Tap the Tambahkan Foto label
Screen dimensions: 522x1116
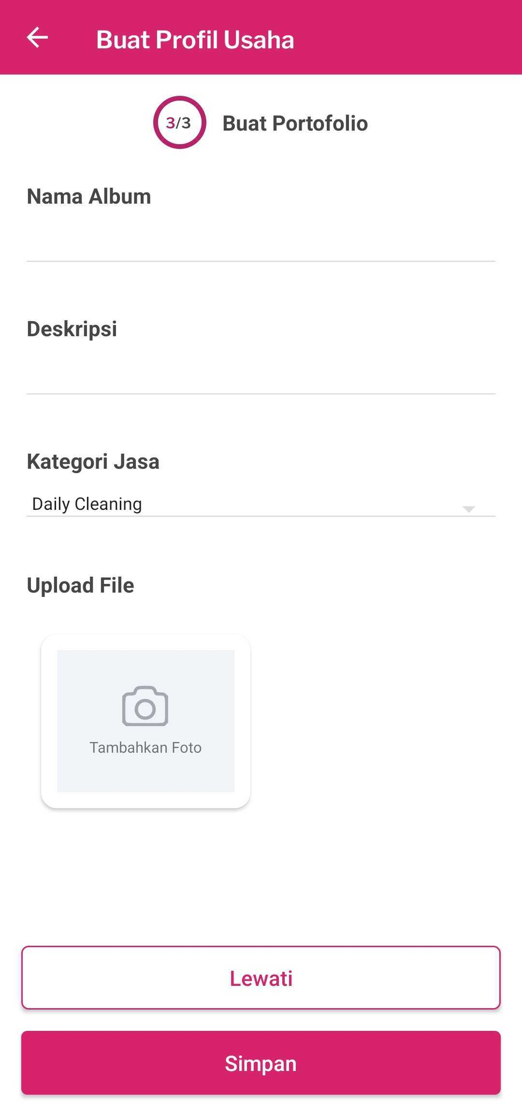click(145, 747)
